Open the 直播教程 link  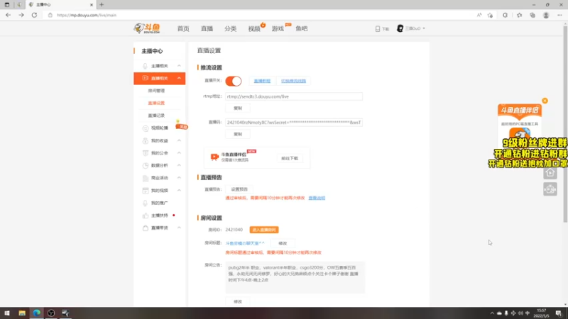pos(262,81)
